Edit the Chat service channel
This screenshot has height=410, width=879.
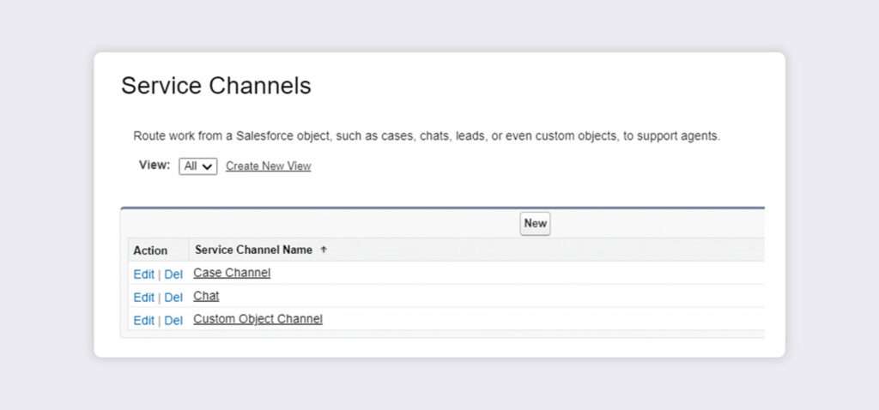click(143, 298)
